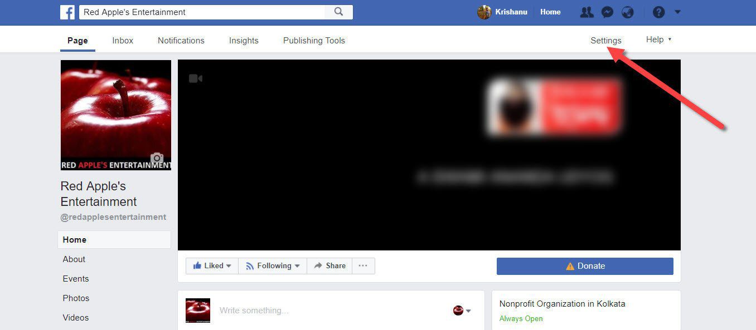756x330 pixels.
Task: Click the Red Apple's Entertainment page title
Action: click(99, 194)
